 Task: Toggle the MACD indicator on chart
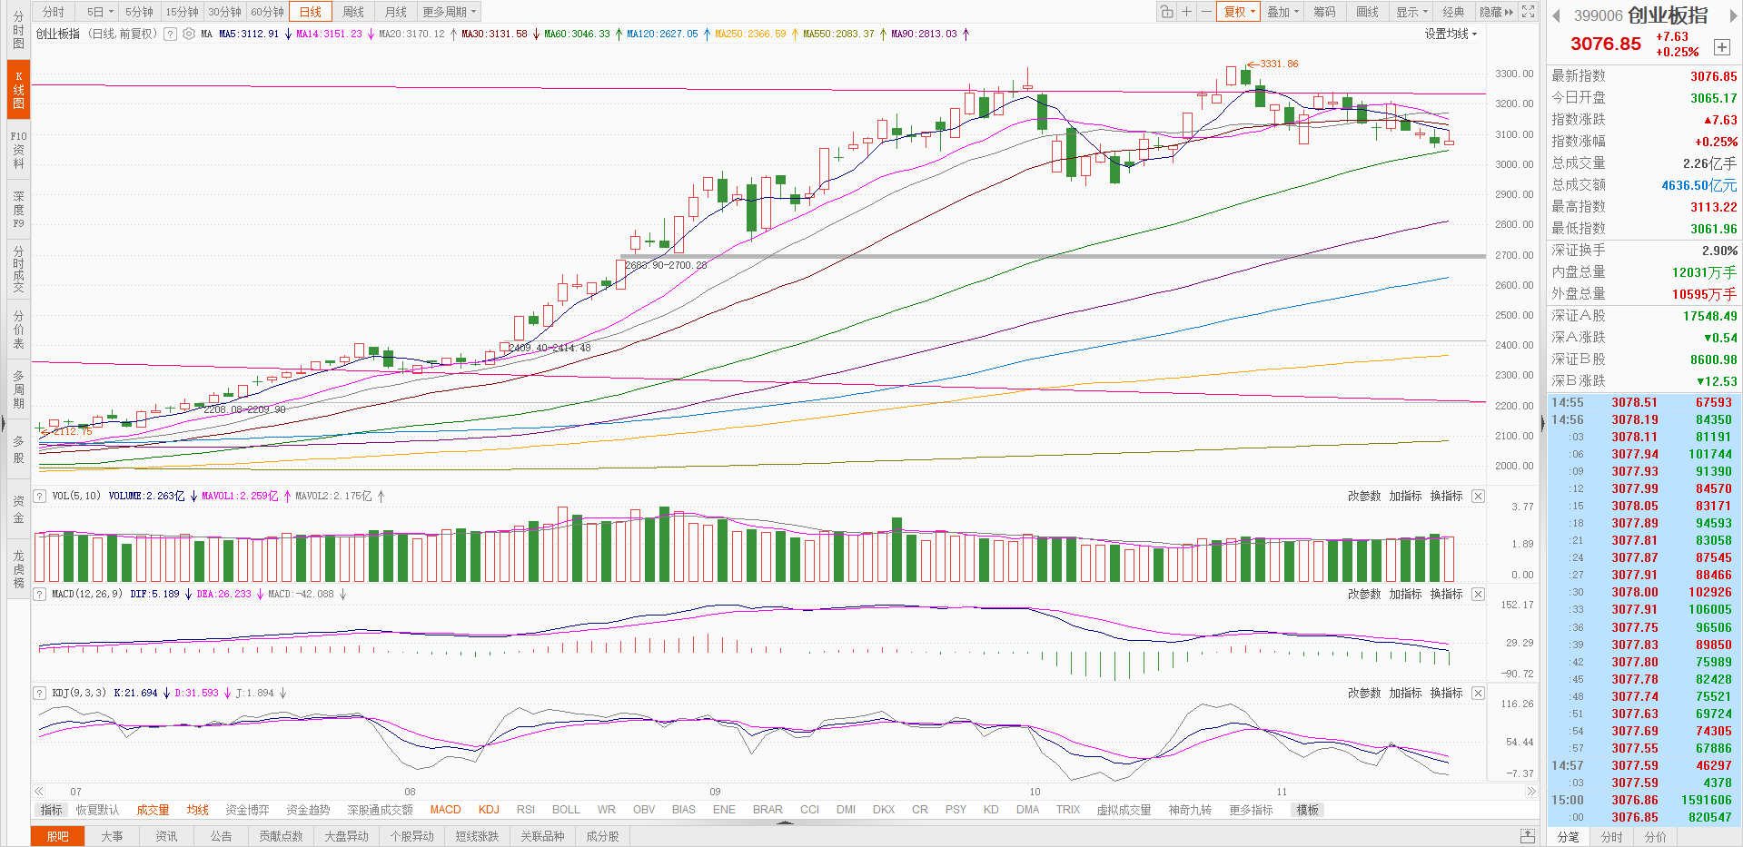tap(445, 810)
